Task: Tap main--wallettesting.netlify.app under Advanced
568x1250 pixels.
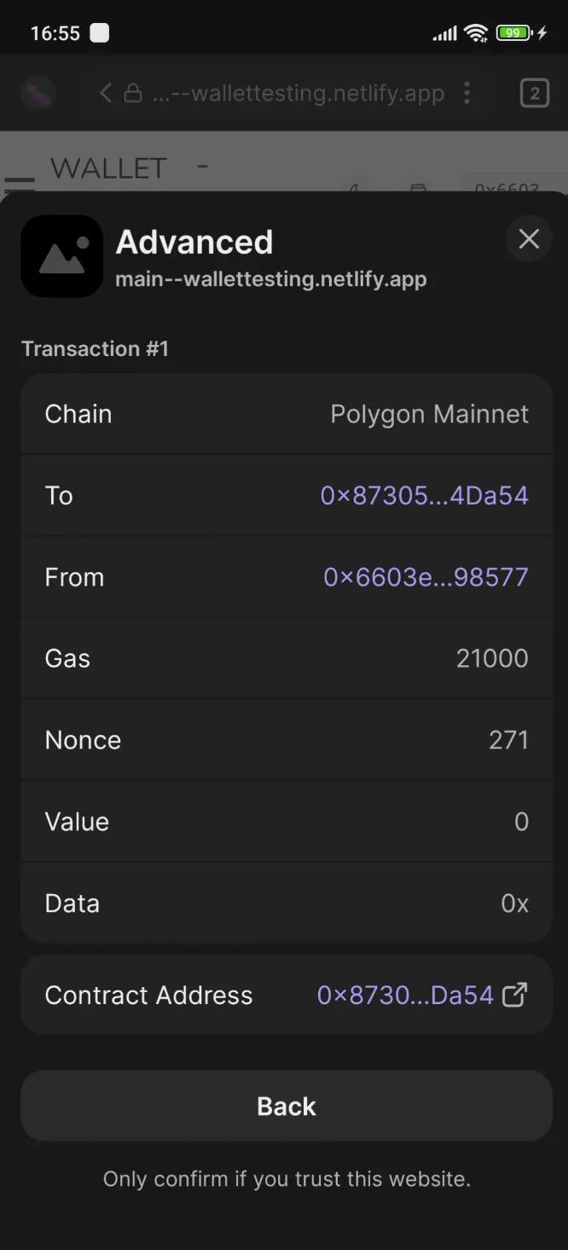Action: [x=271, y=278]
